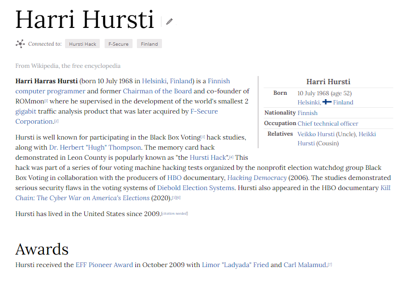Image resolution: width=415 pixels, height=282 pixels.
Task: Click citation [1] after ROMmon
Action: coord(46,101)
